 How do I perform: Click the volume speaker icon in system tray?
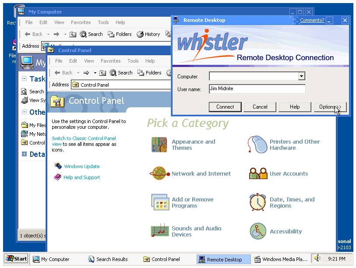[x=317, y=259]
